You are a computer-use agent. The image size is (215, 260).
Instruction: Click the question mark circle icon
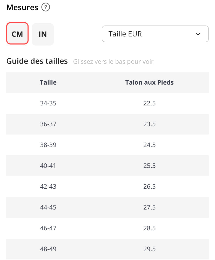[46, 7]
